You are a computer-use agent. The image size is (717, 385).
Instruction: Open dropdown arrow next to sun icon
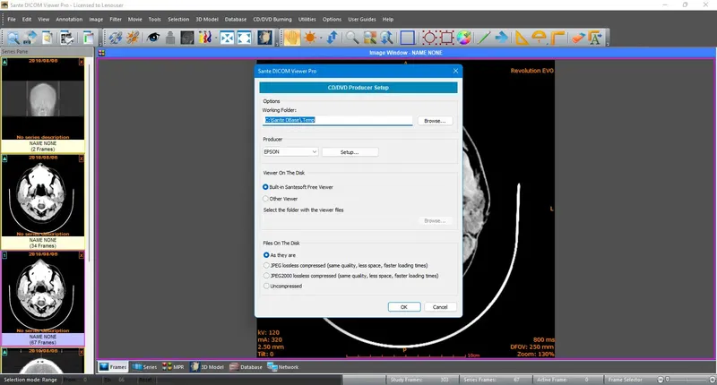tap(321, 38)
